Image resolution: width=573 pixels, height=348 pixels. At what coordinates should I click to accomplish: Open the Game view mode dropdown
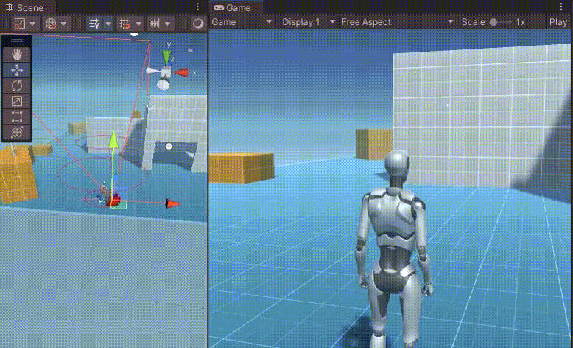coord(242,22)
